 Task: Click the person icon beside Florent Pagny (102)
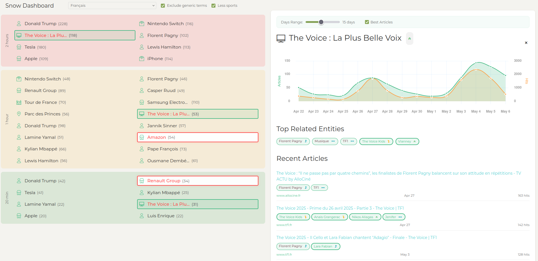[x=142, y=35]
